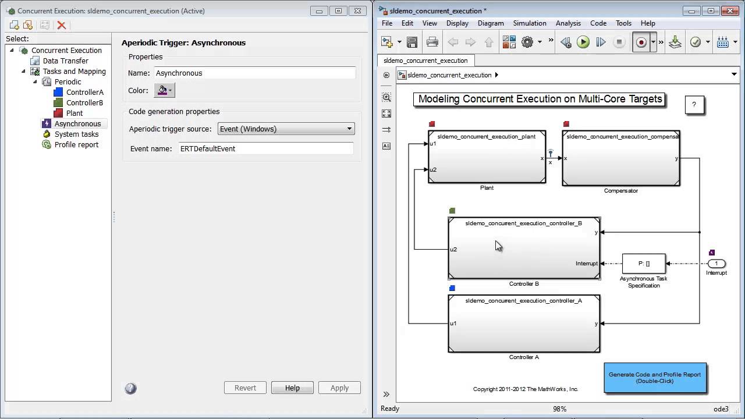
Task: Open the Simulation menu
Action: pos(529,23)
